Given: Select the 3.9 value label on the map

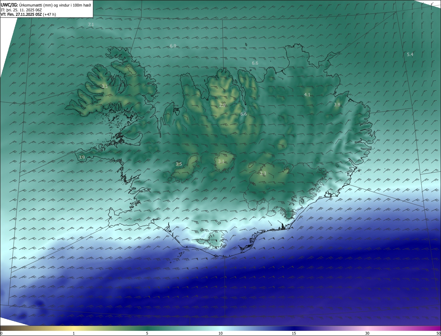Looking at the screenshot, I should pos(82,158).
